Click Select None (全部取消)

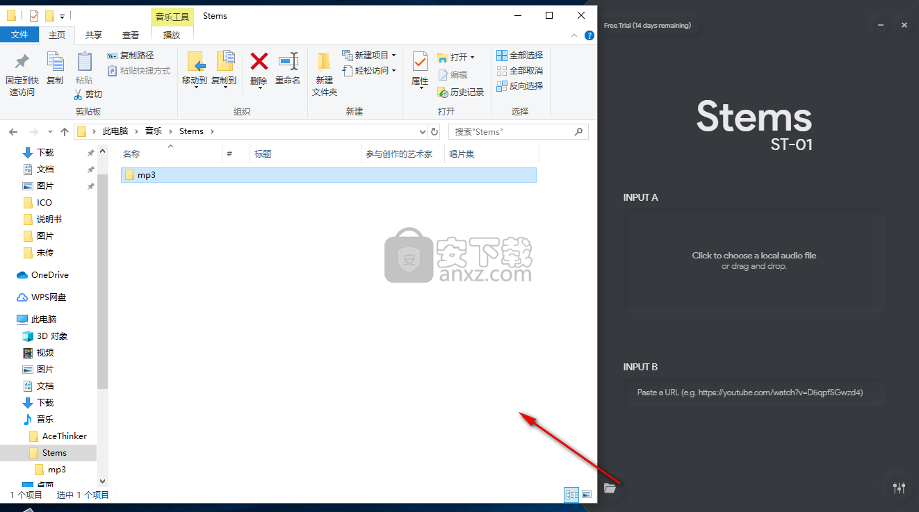(x=520, y=71)
